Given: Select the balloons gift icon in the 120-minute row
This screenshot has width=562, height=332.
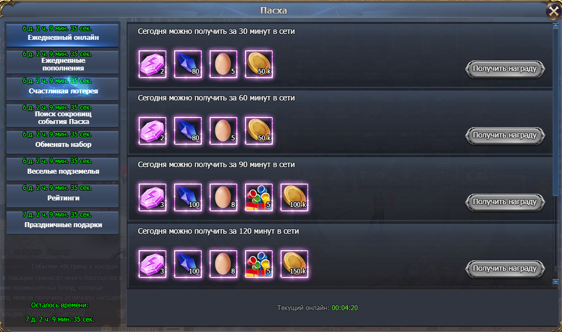Looking at the screenshot, I should pos(259,264).
